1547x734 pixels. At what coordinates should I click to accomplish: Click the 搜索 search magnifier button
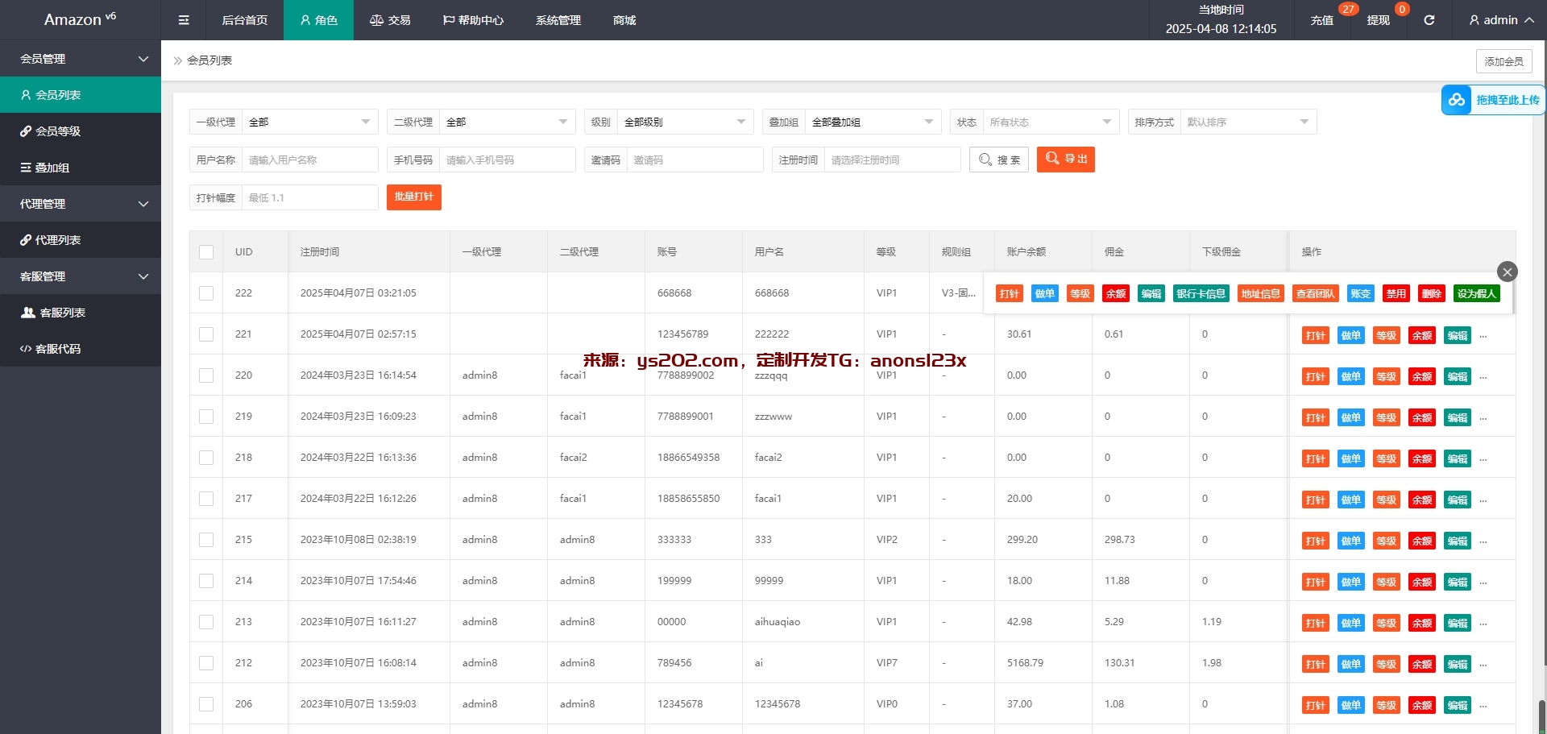click(x=999, y=160)
